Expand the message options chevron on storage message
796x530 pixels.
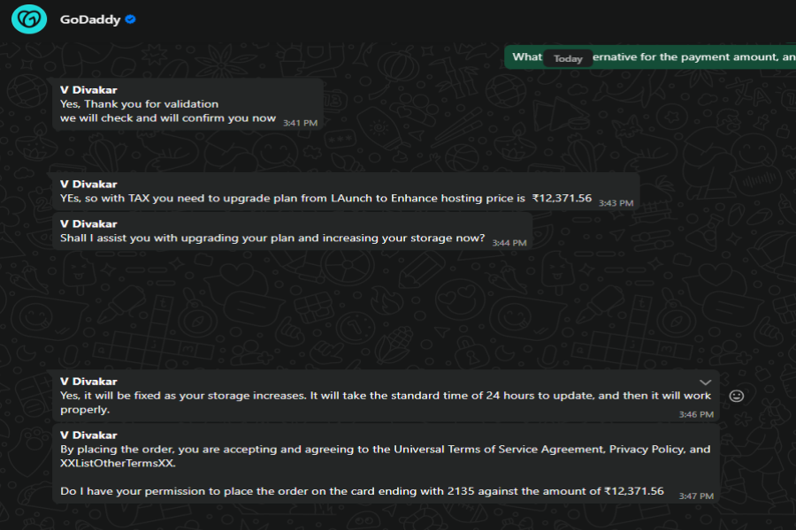click(x=705, y=382)
